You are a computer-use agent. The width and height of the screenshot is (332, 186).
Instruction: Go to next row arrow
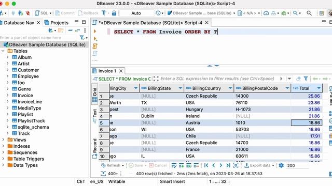coord(220,165)
